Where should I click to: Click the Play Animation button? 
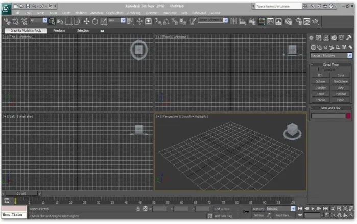pos(313,208)
